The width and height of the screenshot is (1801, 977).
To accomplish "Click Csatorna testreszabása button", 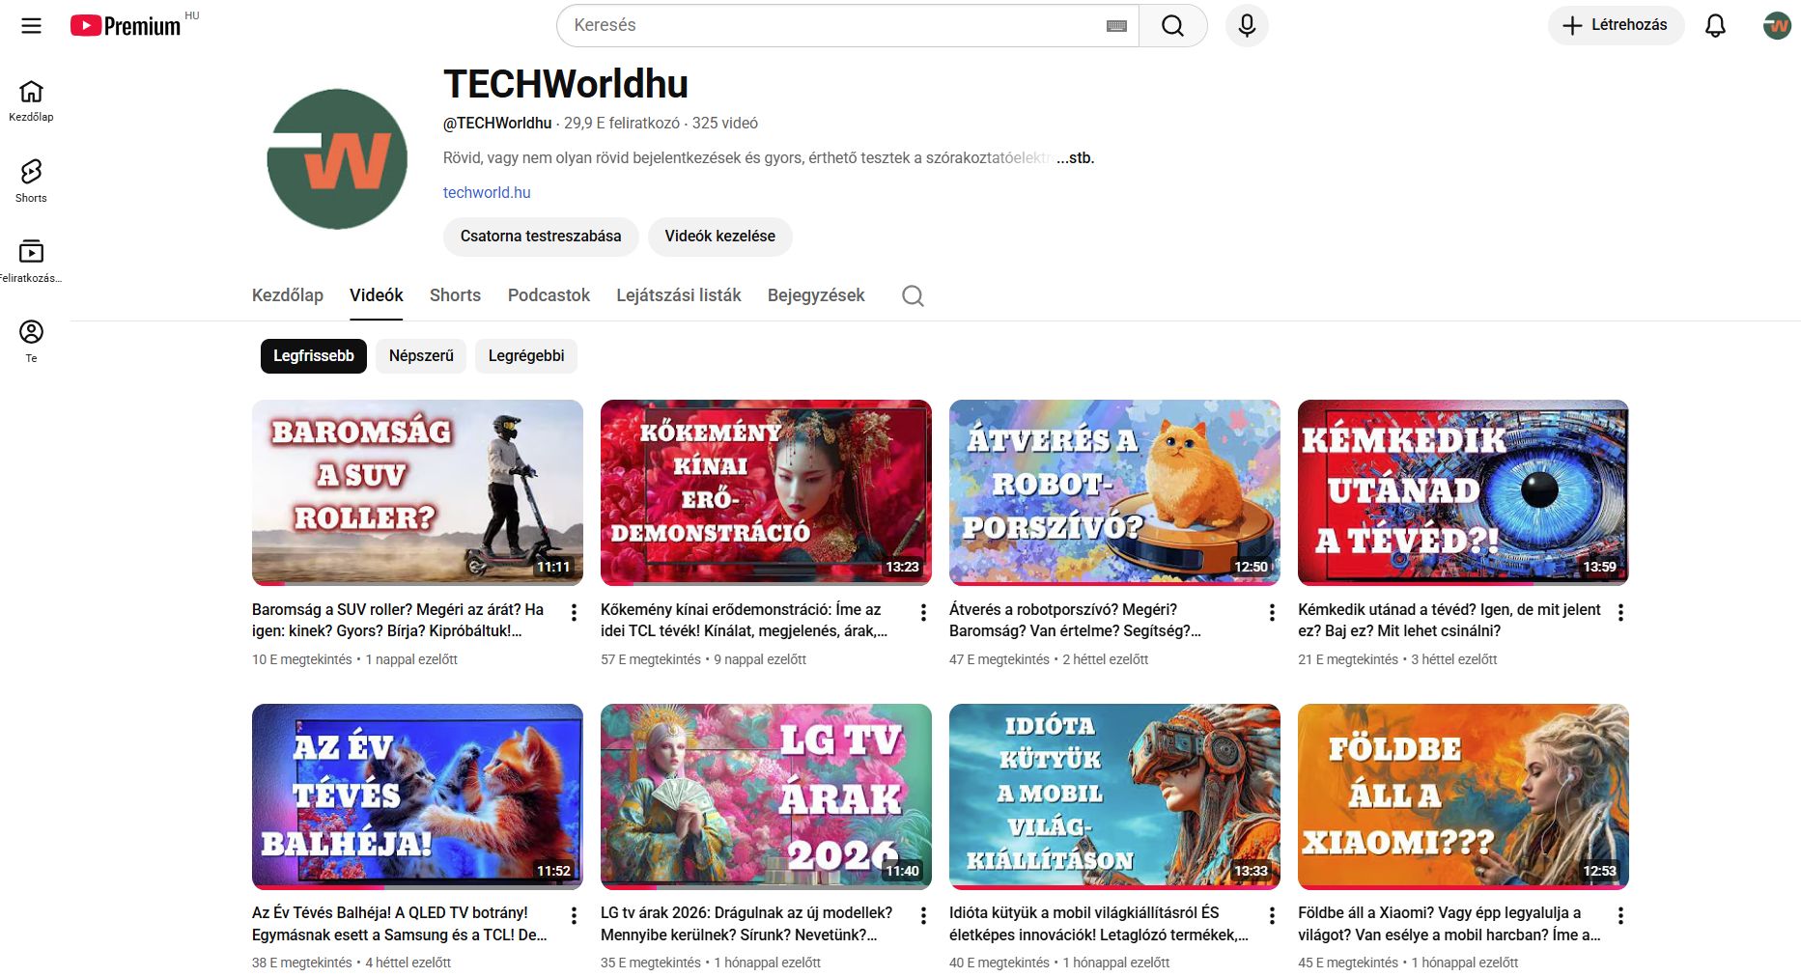I will (x=541, y=237).
